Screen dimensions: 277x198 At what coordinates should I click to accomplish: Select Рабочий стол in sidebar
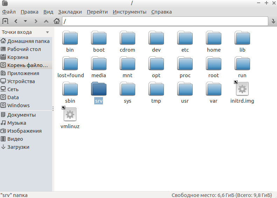(x=26, y=49)
